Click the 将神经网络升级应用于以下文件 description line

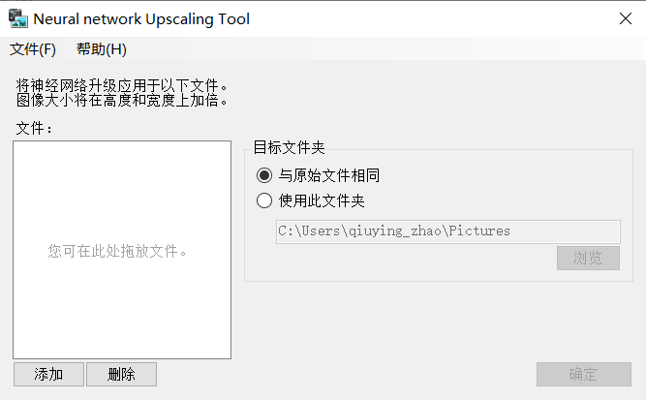tap(121, 85)
